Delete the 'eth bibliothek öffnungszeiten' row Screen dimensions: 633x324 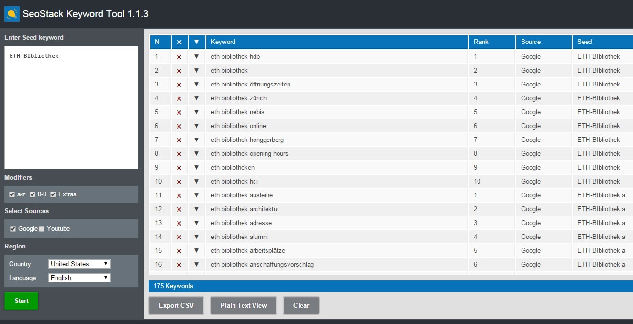coord(179,85)
